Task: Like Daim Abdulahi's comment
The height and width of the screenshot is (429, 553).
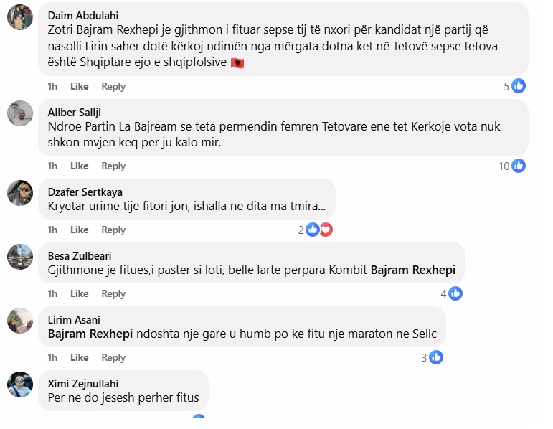Action: [x=80, y=86]
